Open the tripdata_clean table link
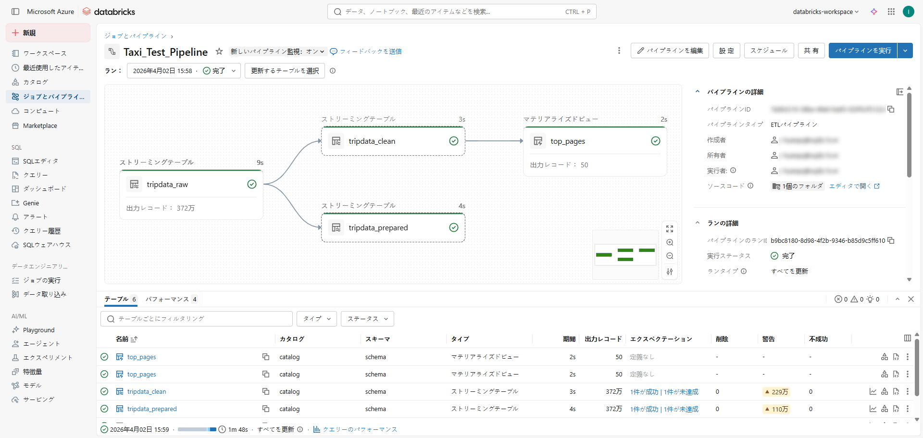Screen dimensions: 923x438 pos(147,392)
